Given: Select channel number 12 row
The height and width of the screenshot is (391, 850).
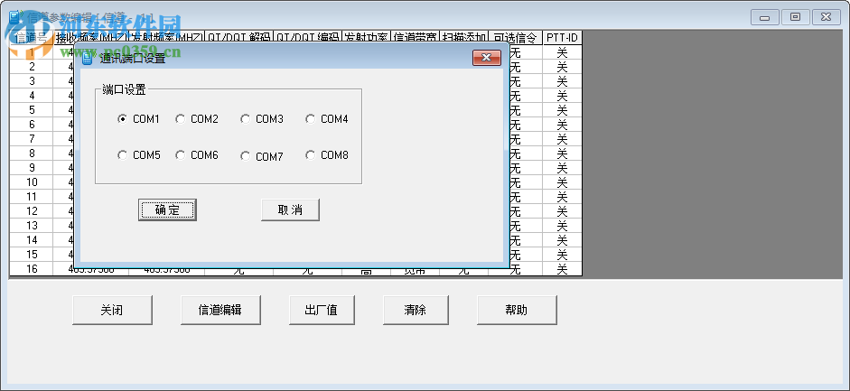Looking at the screenshot, I should click(x=32, y=210).
